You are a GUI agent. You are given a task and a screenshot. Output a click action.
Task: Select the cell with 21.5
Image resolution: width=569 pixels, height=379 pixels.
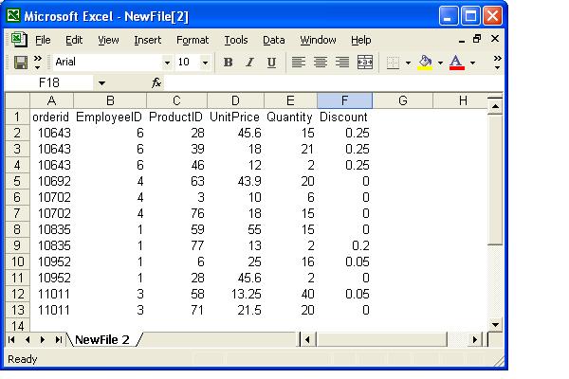235,310
